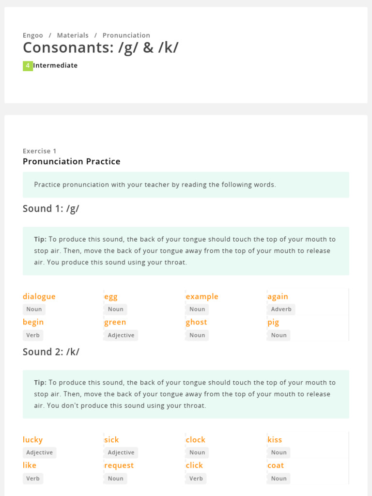
Task: Select the word "ghost"
Action: pos(196,322)
